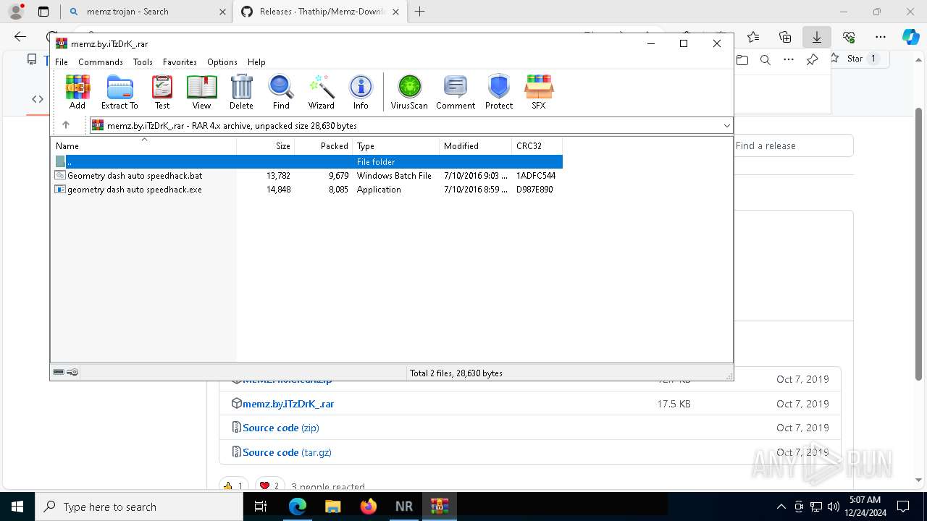Image resolution: width=927 pixels, height=521 pixels.
Task: Click the Extract To toolbar icon
Action: point(119,92)
